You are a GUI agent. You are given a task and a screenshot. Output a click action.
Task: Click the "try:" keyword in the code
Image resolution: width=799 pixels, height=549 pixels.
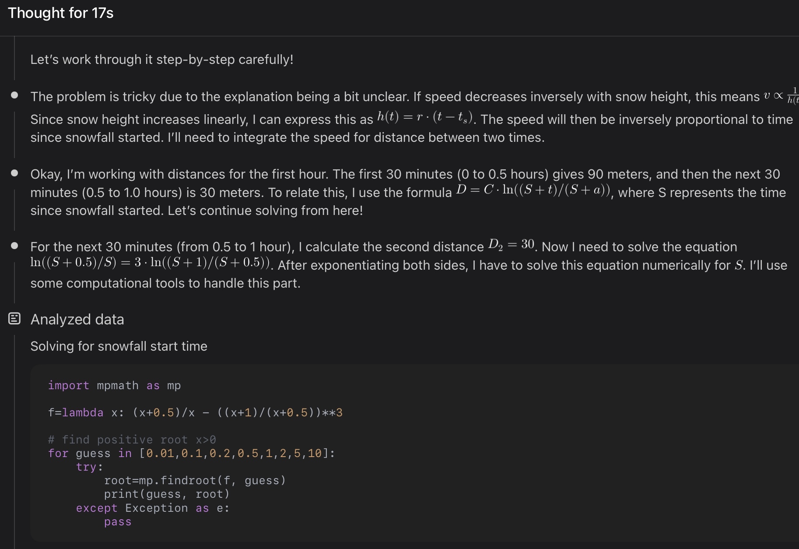pyautogui.click(x=89, y=467)
